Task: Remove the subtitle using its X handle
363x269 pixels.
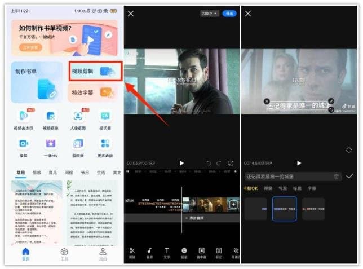Action: click(267, 102)
